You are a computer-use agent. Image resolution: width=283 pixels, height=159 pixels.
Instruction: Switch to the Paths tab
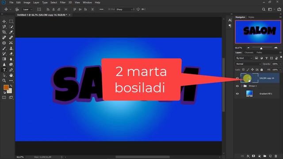click(259, 53)
